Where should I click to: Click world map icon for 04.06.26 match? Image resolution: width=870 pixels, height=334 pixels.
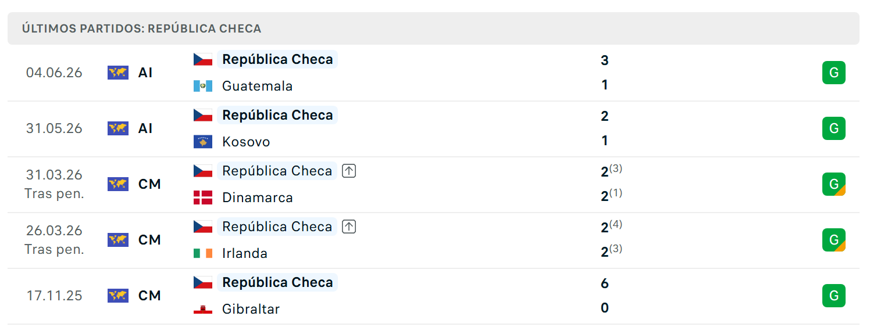pos(118,73)
